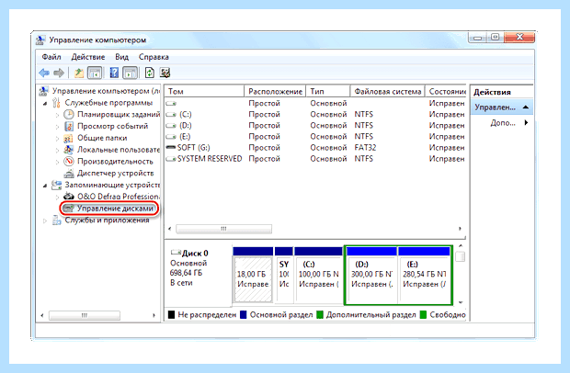Sort by the Том column header
Image resolution: width=570 pixels, height=373 pixels.
204,92
